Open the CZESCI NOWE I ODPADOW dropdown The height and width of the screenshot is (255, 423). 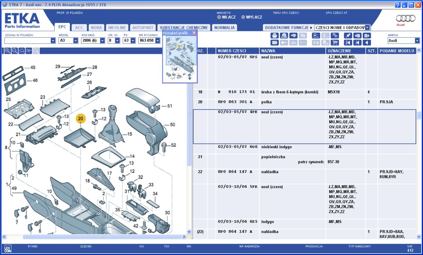pos(367,27)
